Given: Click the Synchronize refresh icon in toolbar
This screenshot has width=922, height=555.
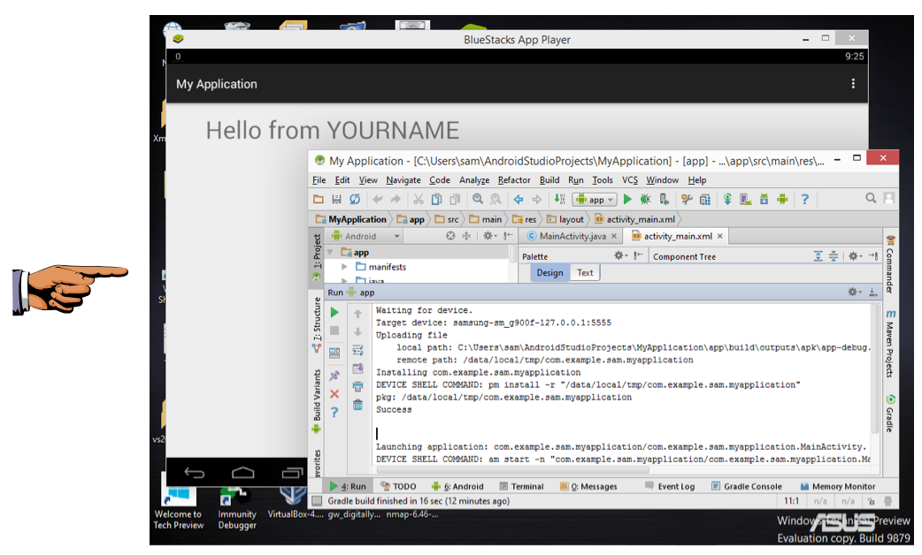Looking at the screenshot, I should 355,200.
